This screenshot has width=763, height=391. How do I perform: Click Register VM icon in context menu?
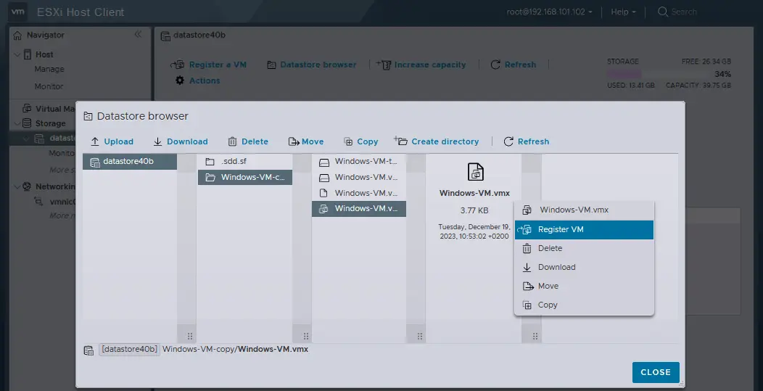[524, 230]
